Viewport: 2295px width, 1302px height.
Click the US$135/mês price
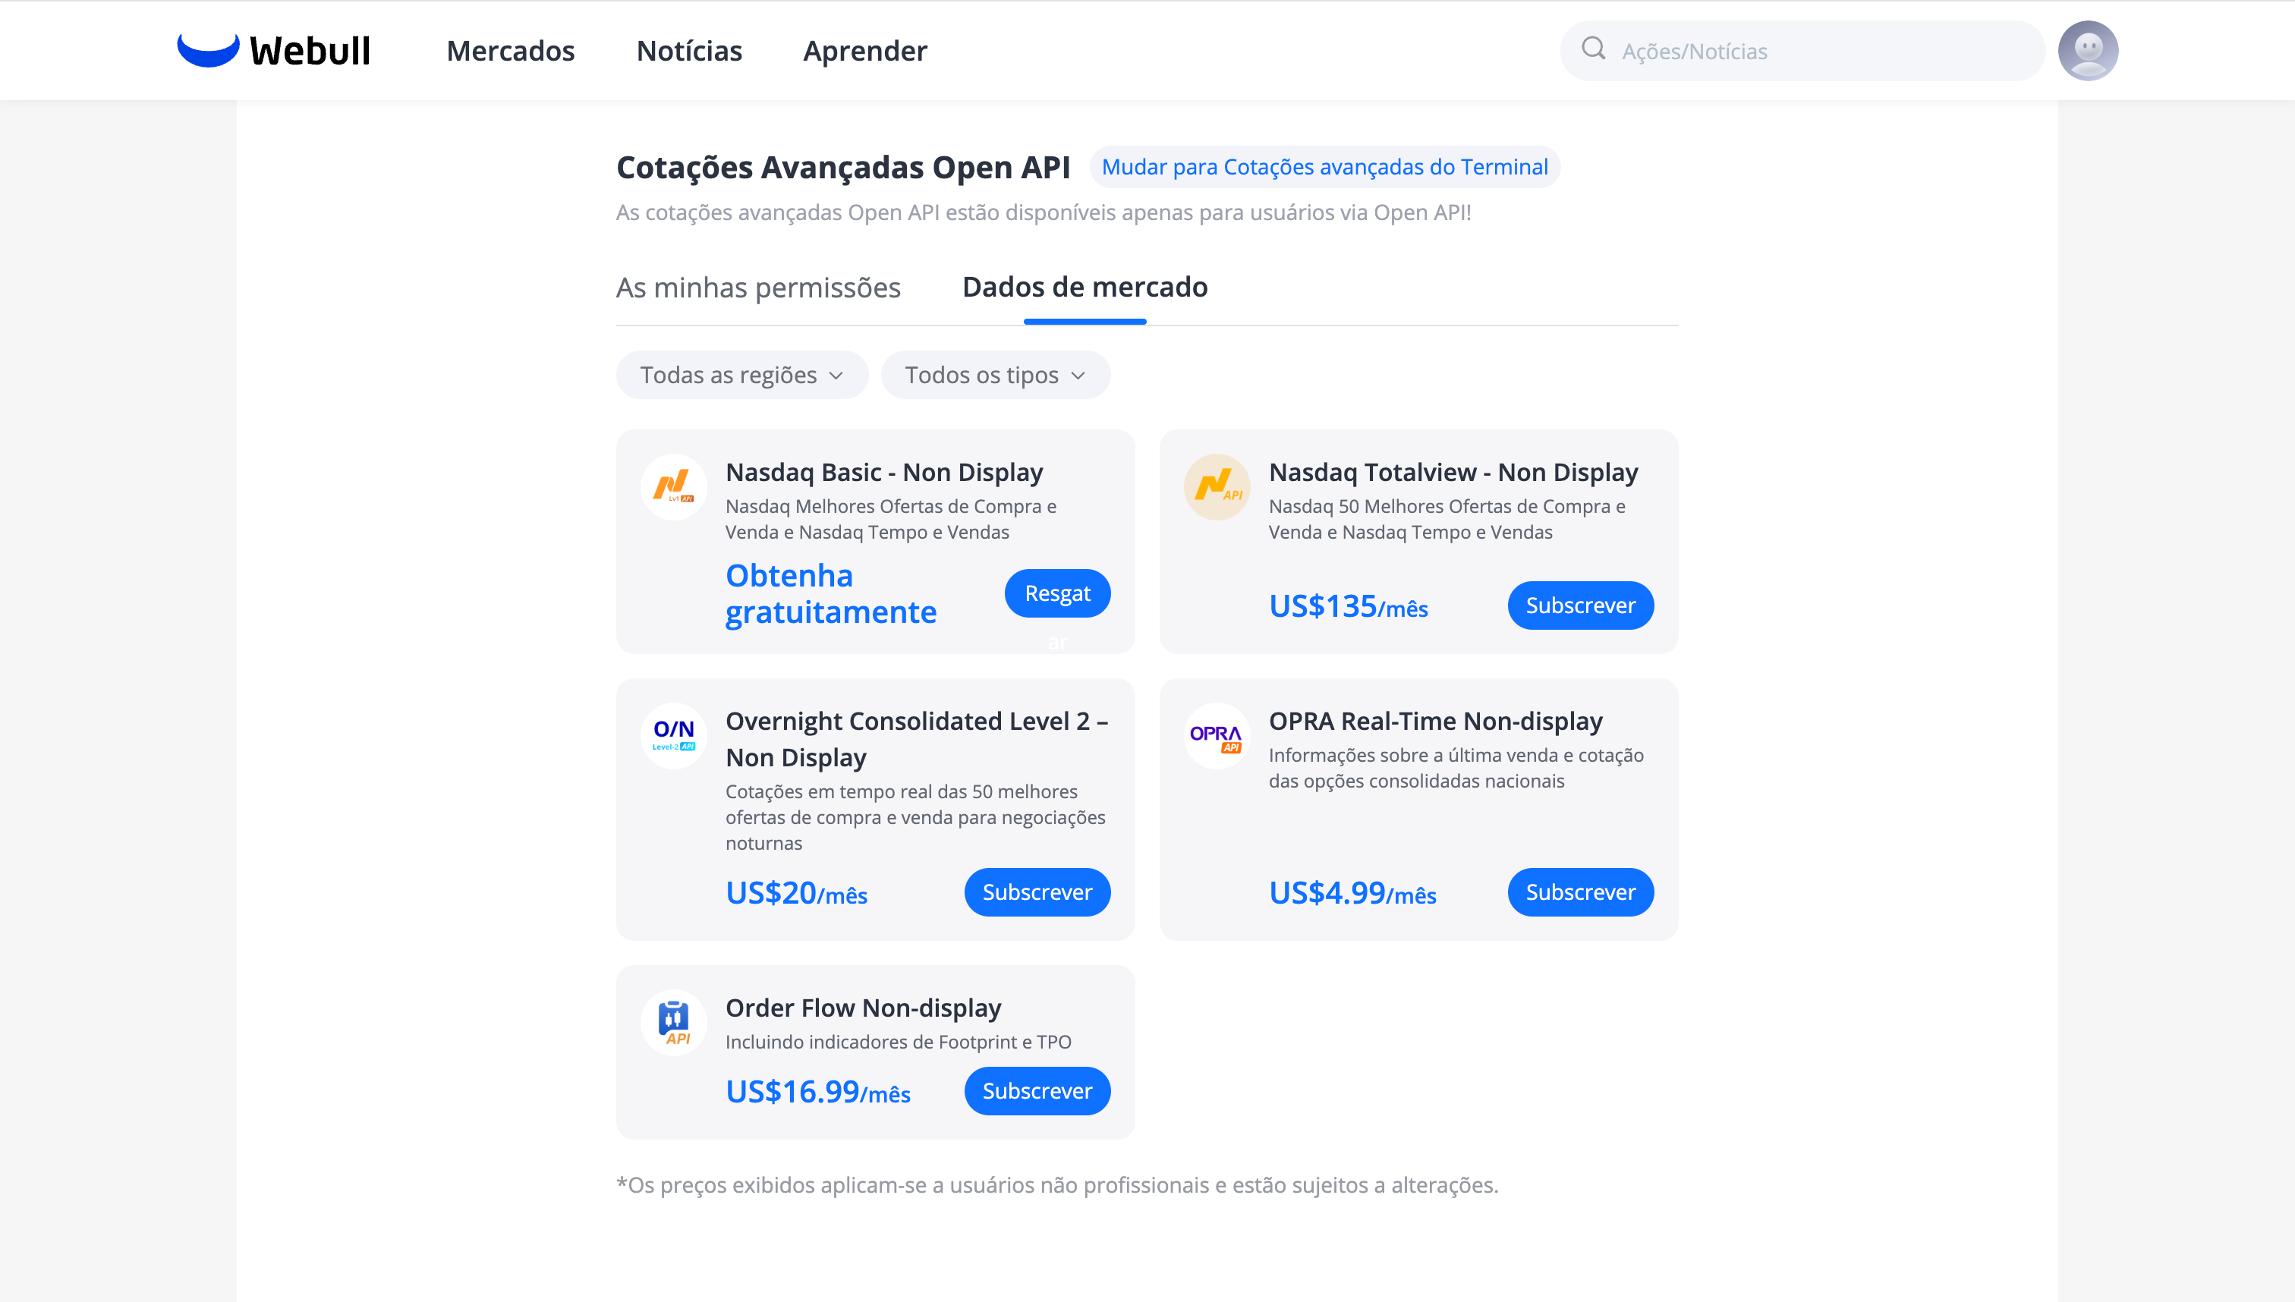pyautogui.click(x=1348, y=606)
